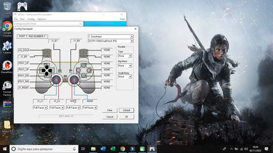Open the Epsxe 2.0.5 archive icon
The height and width of the screenshot is (153, 273).
(x=7, y=107)
